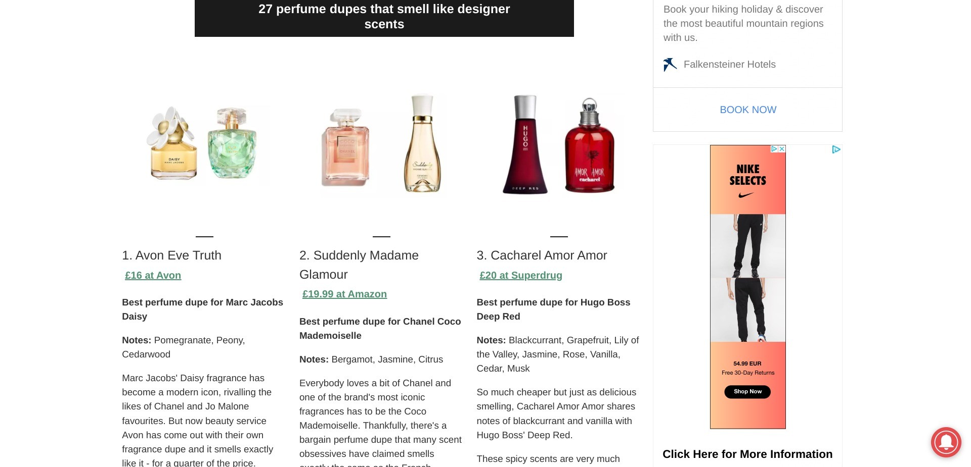Click the Cacharel Amor Amor bottle image
Screen dimensions: 971x467
pyautogui.click(x=589, y=146)
